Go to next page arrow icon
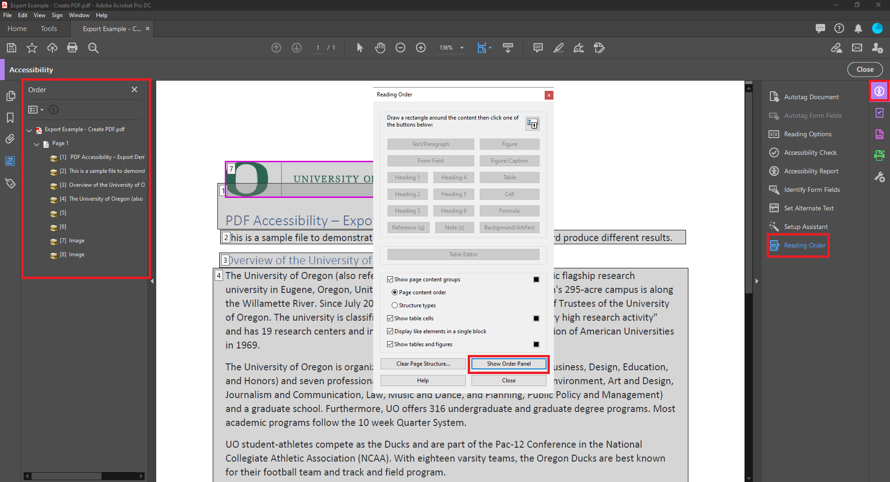The image size is (890, 482). tap(297, 48)
